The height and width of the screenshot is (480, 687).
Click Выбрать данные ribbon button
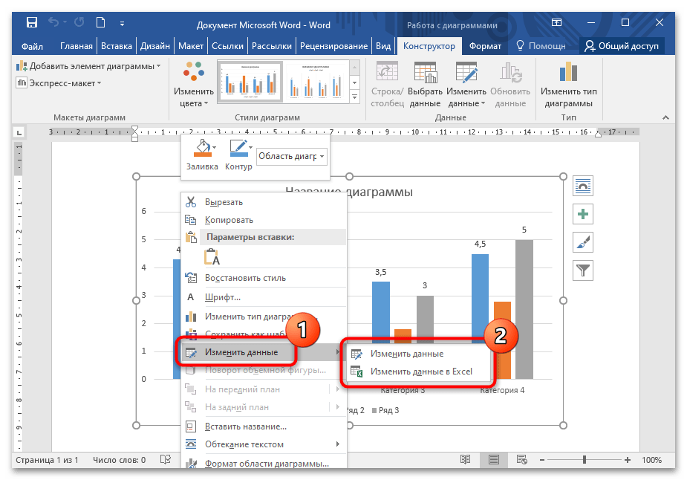[425, 84]
